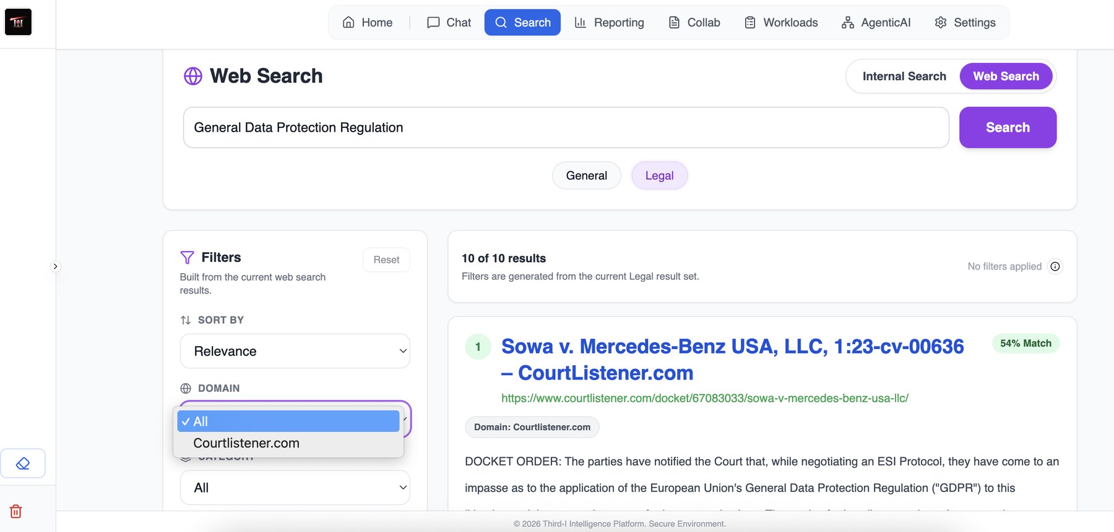Open the Settings tab
Image resolution: width=1114 pixels, height=532 pixels.
click(965, 22)
